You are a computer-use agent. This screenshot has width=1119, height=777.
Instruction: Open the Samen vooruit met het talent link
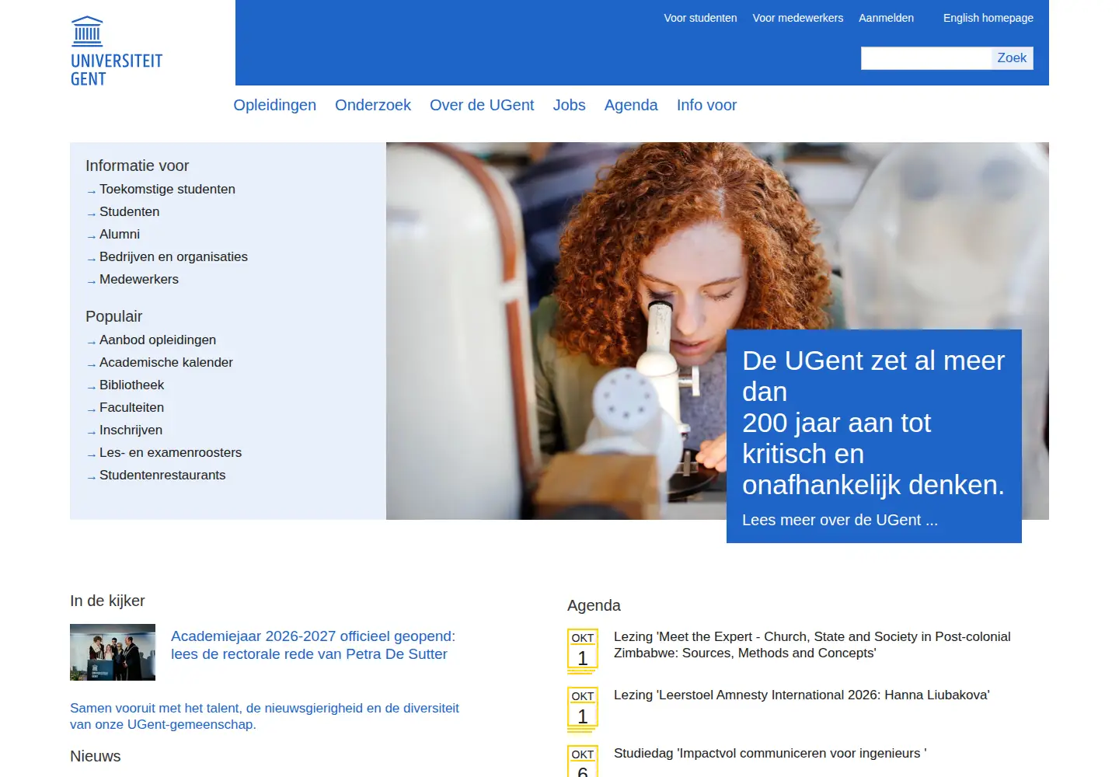(264, 716)
